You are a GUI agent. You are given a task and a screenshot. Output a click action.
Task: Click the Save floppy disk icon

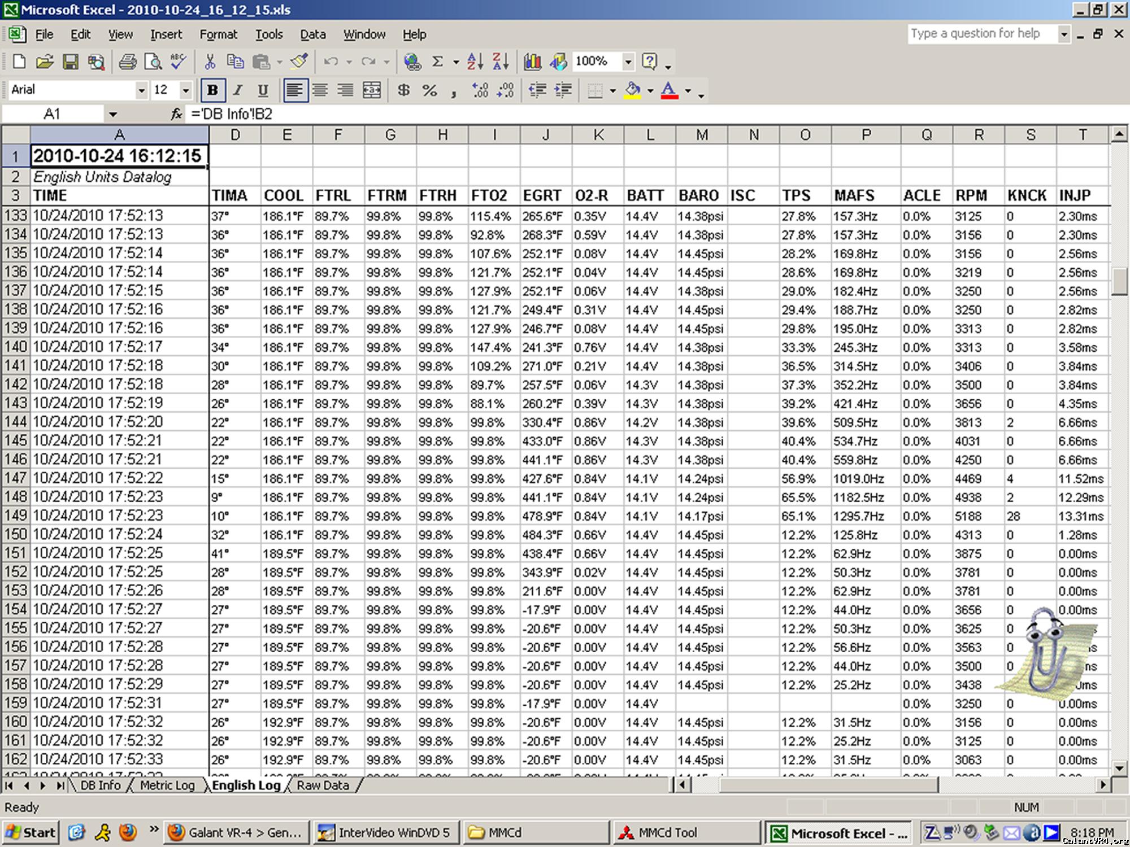(70, 62)
